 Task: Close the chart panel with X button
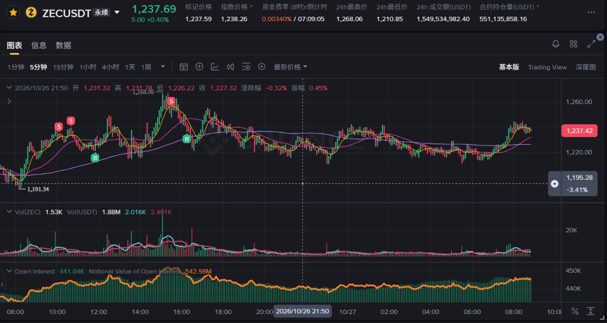pos(600,37)
